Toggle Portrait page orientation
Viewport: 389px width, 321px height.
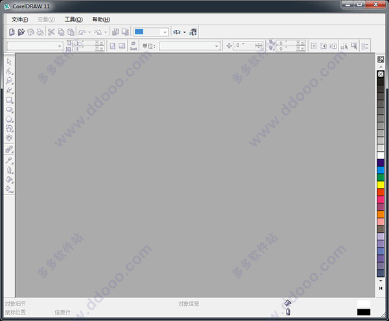(113, 46)
